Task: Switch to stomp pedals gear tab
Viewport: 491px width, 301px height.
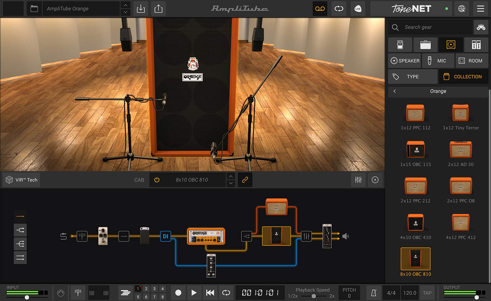Action: click(x=400, y=45)
